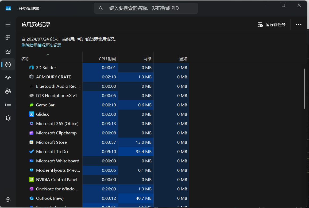This screenshot has height=208, width=309.
Task: Click the ARMOURY CRATE app icon
Action: pyautogui.click(x=32, y=77)
